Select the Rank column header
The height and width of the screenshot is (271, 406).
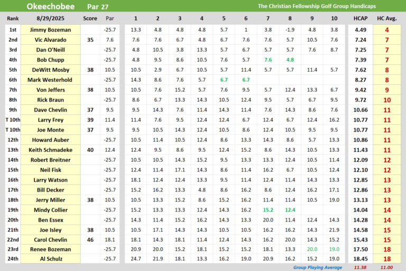13,18
